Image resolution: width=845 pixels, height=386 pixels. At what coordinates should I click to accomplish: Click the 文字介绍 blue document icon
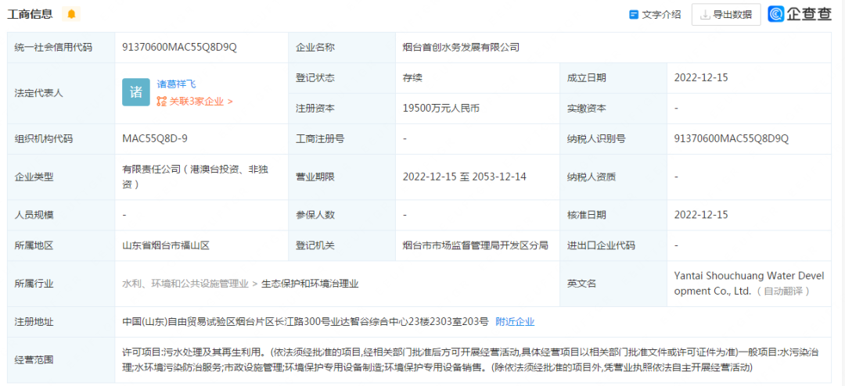[634, 15]
